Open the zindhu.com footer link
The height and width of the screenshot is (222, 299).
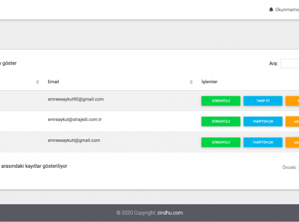[x=170, y=213]
